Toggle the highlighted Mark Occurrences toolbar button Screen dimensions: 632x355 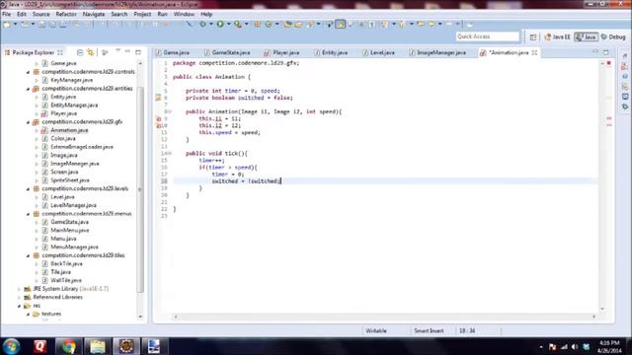point(341,24)
